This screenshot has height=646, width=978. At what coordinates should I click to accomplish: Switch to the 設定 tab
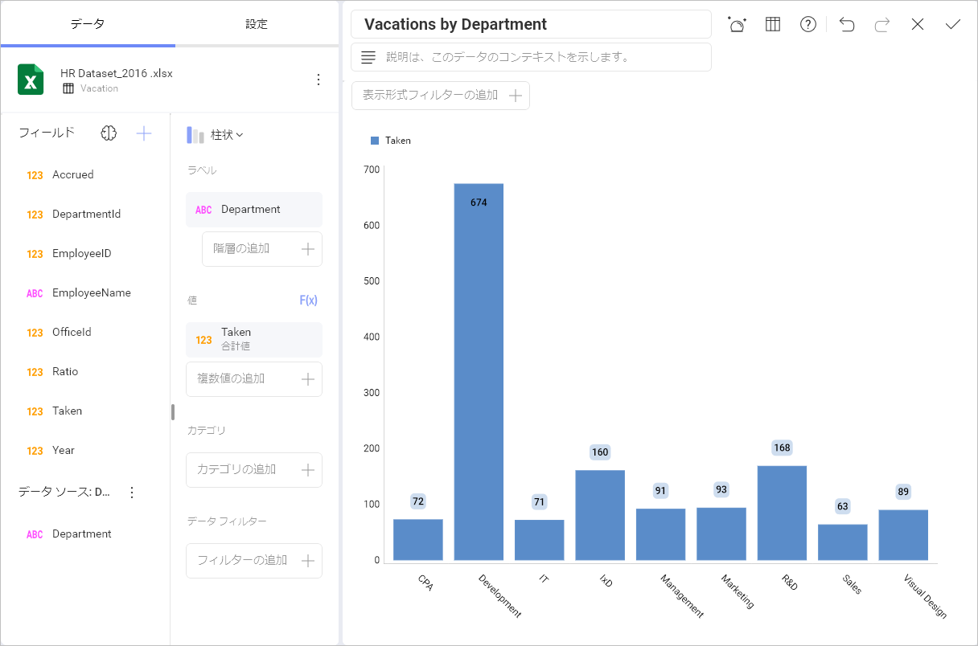pos(257,24)
